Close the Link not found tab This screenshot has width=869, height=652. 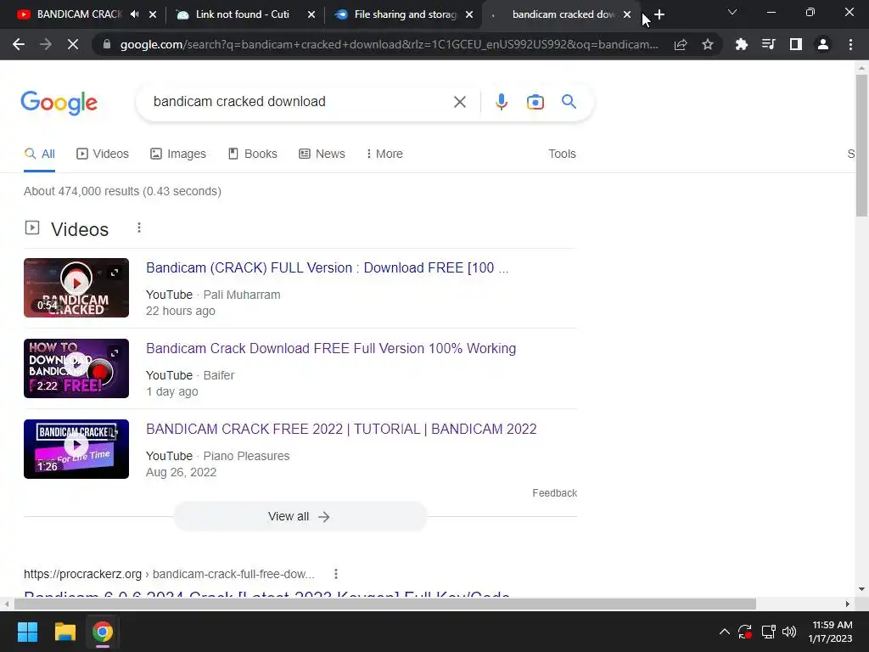pyautogui.click(x=311, y=14)
